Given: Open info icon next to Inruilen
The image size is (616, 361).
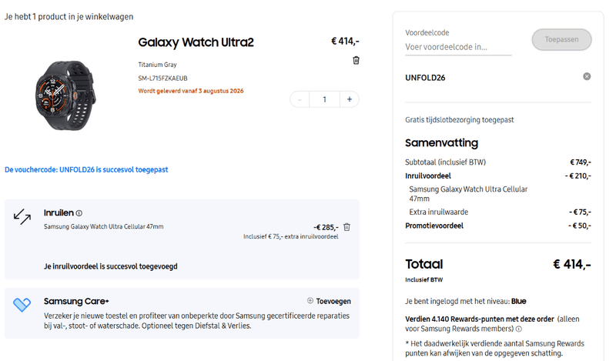Looking at the screenshot, I should (79, 213).
